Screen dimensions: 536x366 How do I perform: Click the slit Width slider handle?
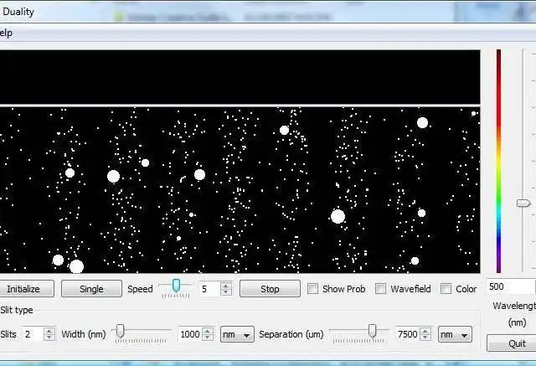point(120,331)
